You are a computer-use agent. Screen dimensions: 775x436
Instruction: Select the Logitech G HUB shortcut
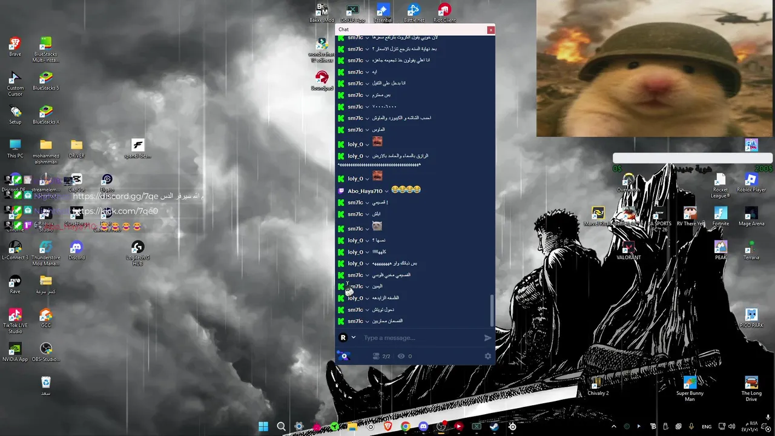[137, 253]
